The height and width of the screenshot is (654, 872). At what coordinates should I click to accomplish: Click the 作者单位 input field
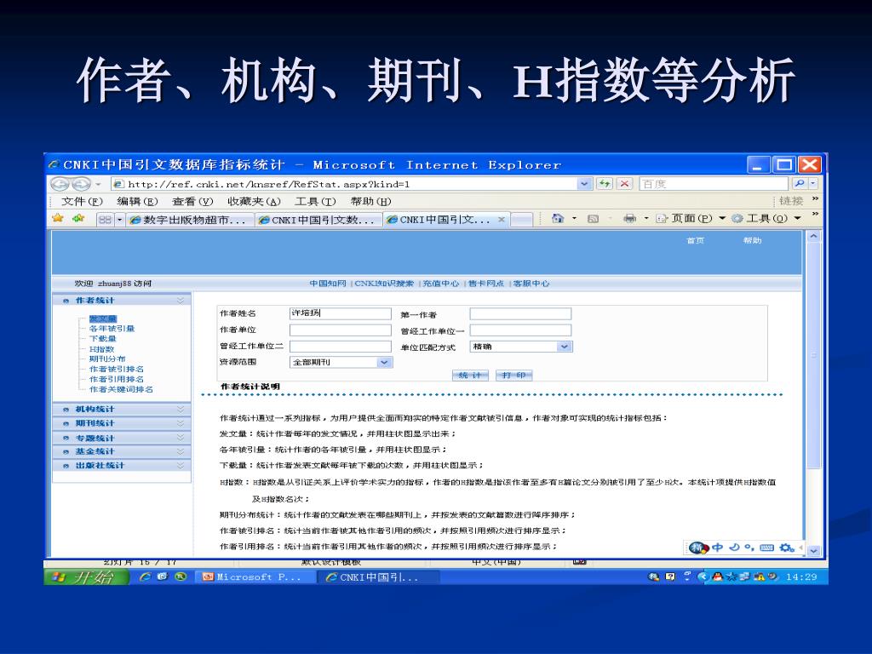point(341,330)
